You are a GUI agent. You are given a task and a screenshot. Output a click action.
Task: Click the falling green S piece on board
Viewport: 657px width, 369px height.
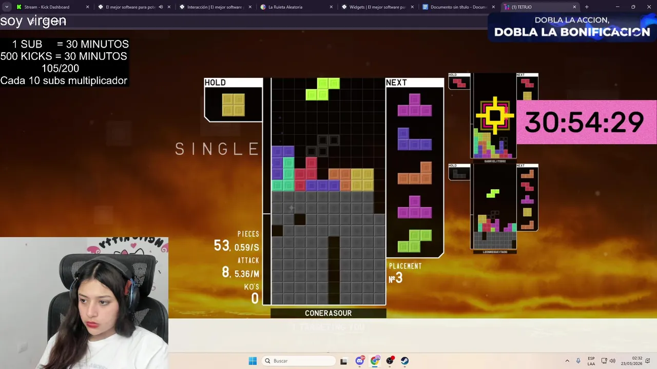pyautogui.click(x=323, y=89)
